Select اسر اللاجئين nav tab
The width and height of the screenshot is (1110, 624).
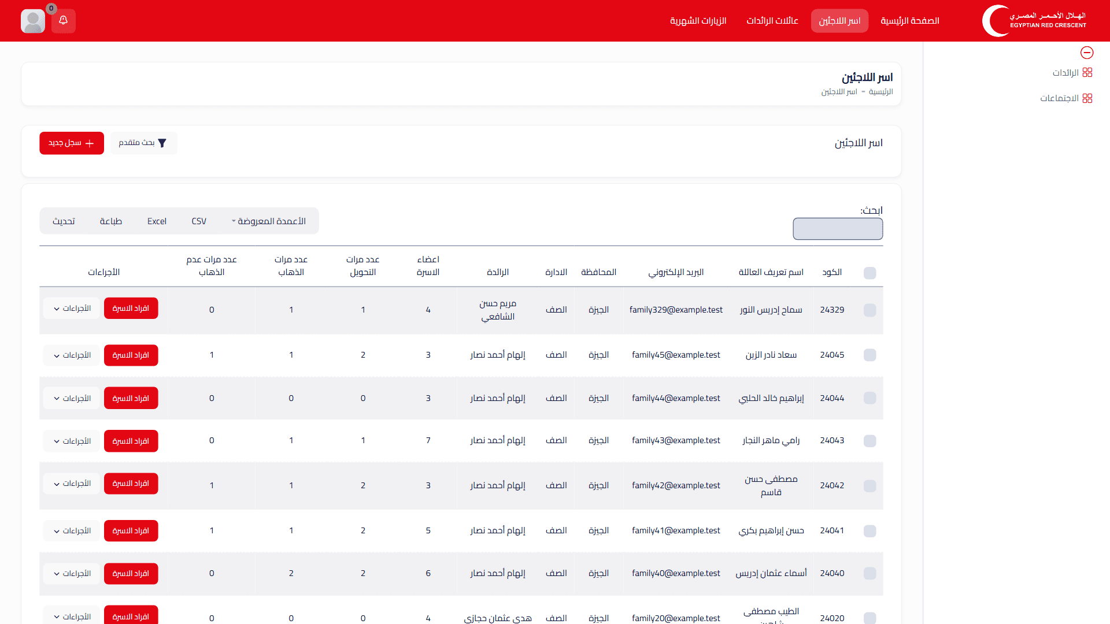pyautogui.click(x=839, y=21)
